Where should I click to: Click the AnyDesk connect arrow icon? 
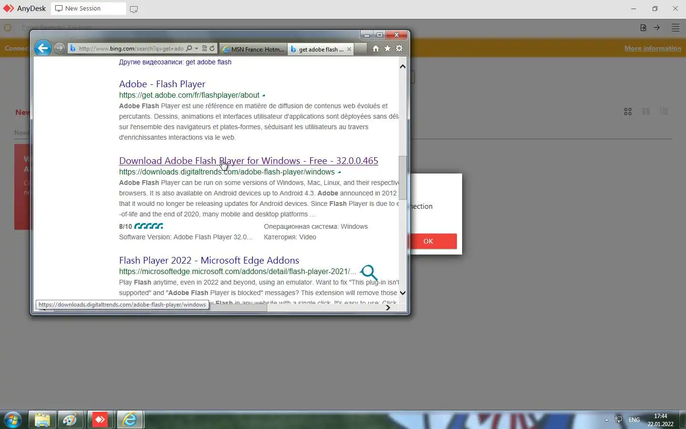[x=656, y=28]
